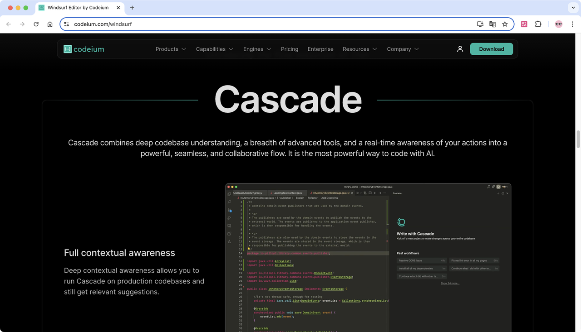The height and width of the screenshot is (332, 581).
Task: Open Extensions in the IDE sidebar
Action: coord(229,234)
